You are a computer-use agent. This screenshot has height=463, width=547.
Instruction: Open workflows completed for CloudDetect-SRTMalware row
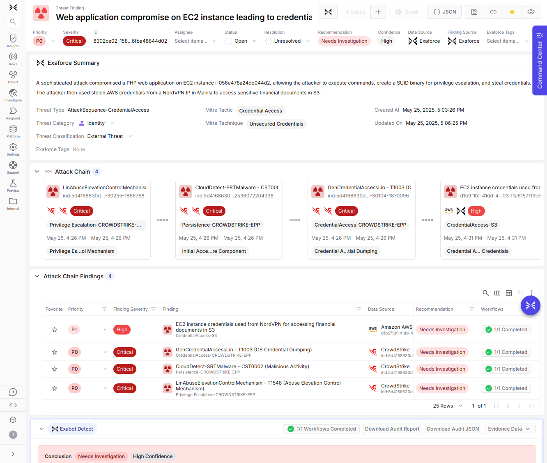click(506, 369)
